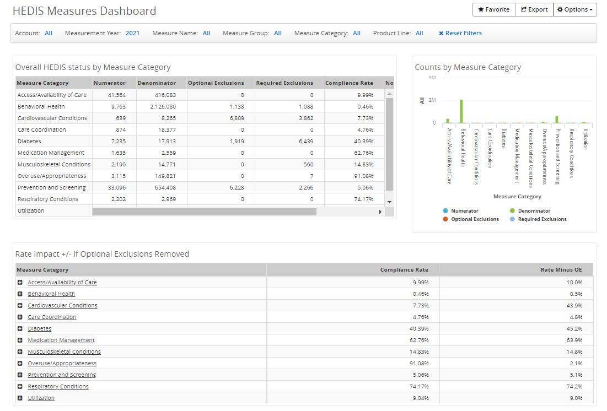Change Measurement Year filter 2021

click(132, 33)
